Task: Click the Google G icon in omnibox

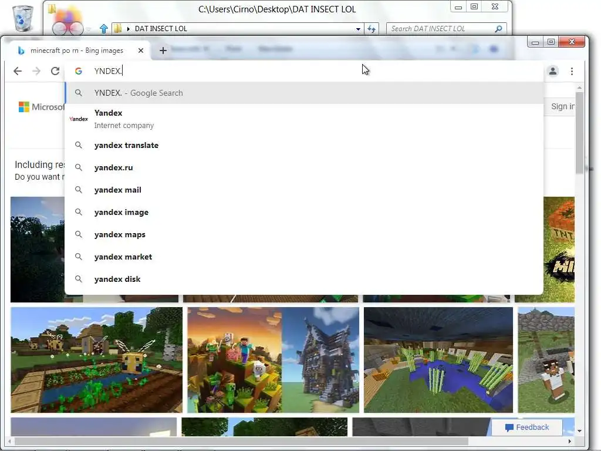Action: point(79,71)
